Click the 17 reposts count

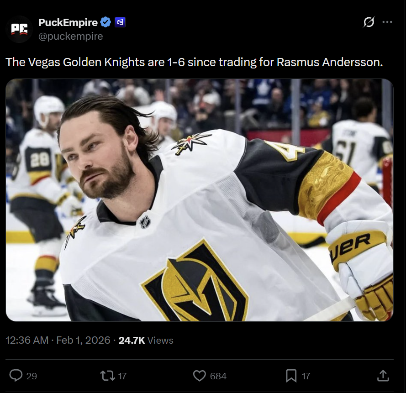point(122,376)
